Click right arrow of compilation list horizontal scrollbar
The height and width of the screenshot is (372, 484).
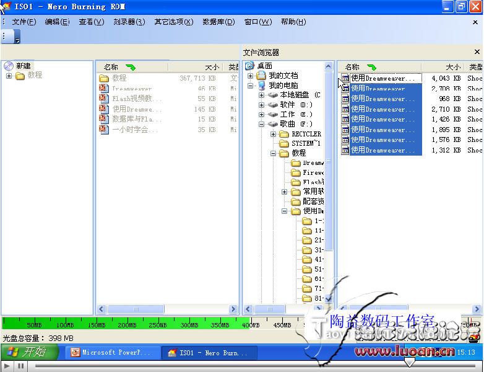point(233,309)
